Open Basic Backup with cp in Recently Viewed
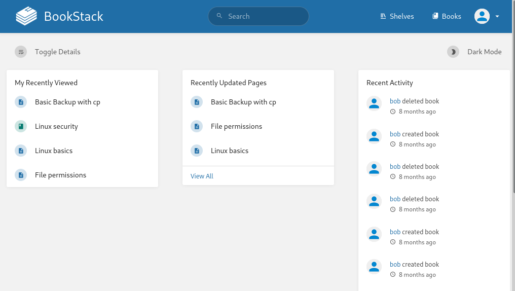Screen dimensions: 515x291 67,102
